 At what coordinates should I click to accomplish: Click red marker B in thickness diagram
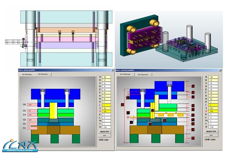tap(193, 92)
